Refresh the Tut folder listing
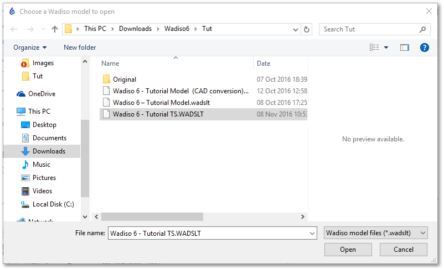This screenshot has height=270, width=444. (306, 29)
